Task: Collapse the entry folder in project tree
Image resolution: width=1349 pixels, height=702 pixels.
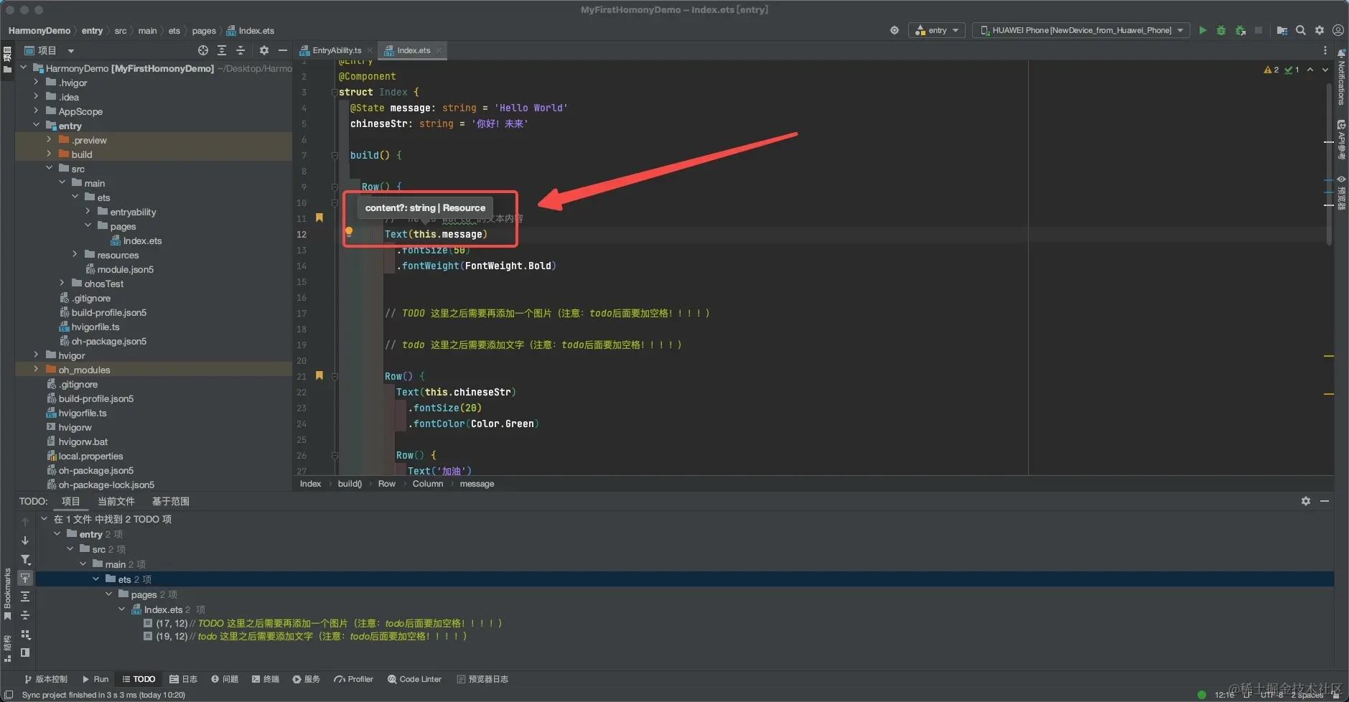Action: pos(36,126)
